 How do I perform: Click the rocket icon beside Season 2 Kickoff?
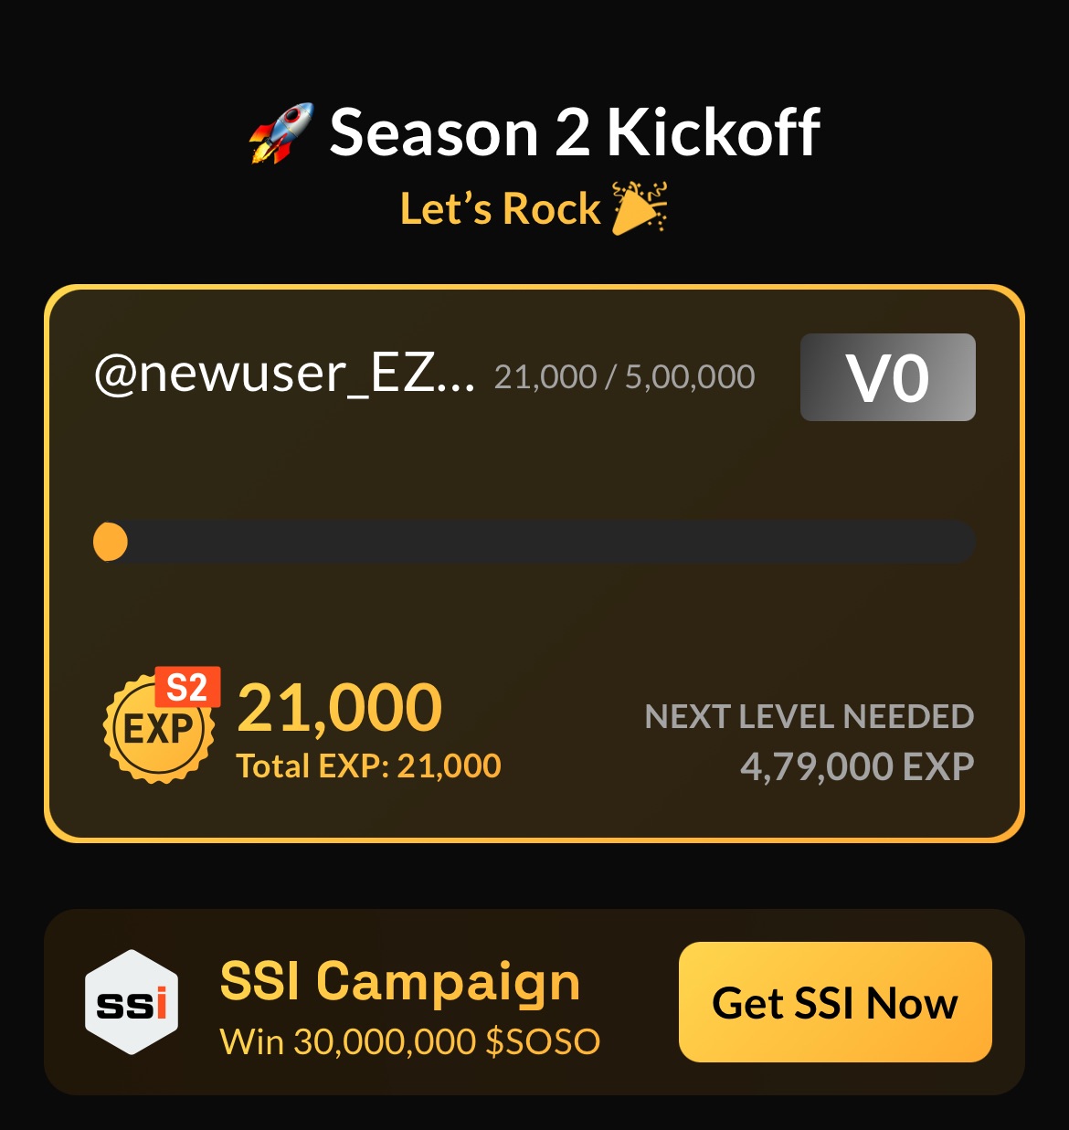(281, 133)
